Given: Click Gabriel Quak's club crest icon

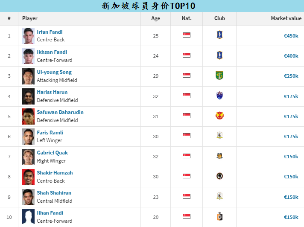Looking at the screenshot, I should pyautogui.click(x=219, y=156).
